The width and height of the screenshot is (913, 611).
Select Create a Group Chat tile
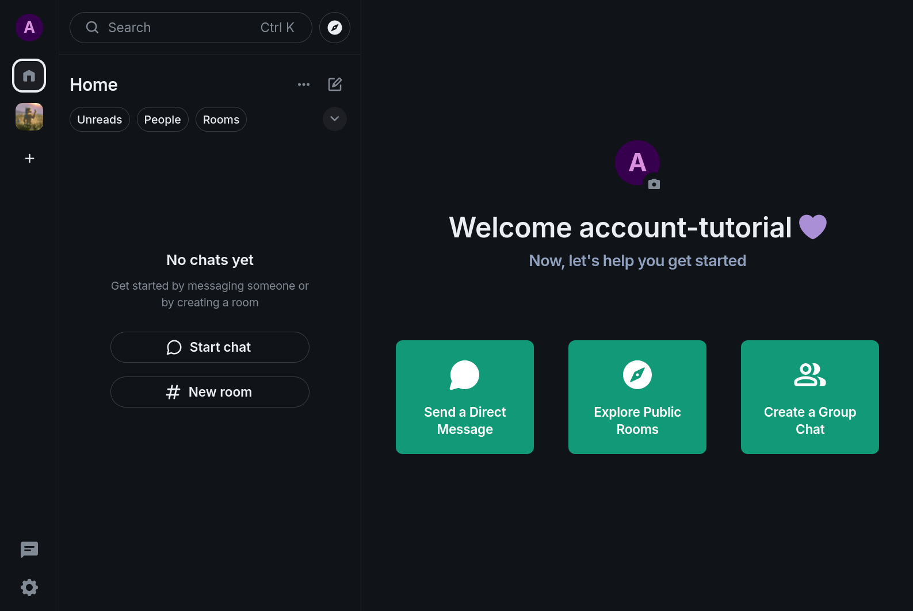810,397
